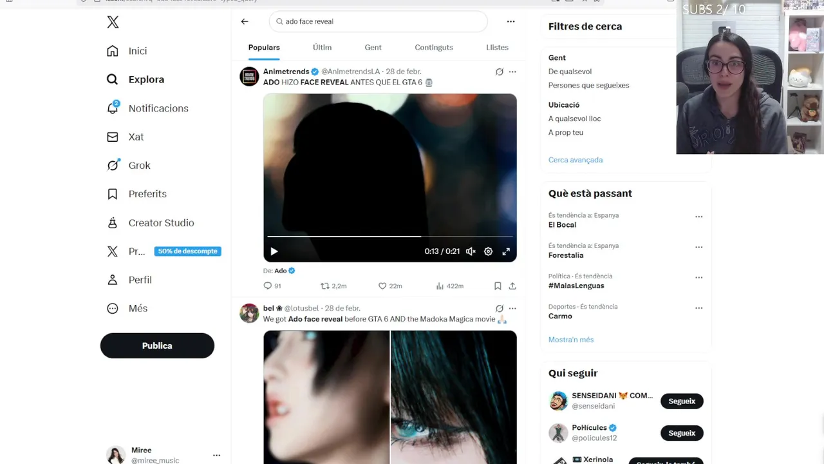Like the Animetrends post 22m
824x464 pixels.
coord(390,286)
